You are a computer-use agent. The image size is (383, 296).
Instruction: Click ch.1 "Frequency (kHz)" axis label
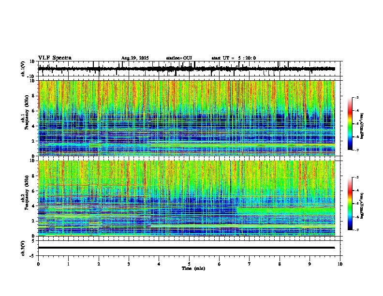point(26,112)
